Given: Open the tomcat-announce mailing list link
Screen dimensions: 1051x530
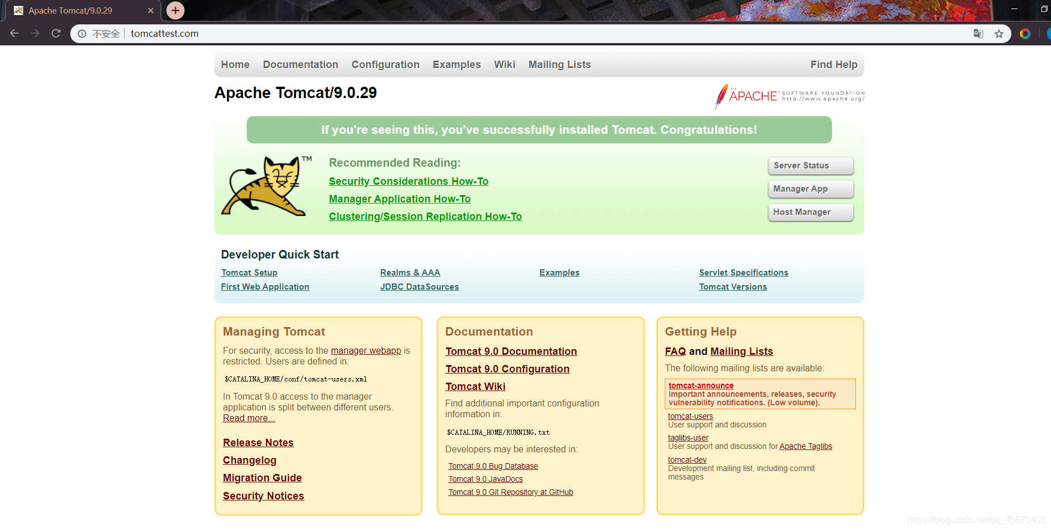Looking at the screenshot, I should pyautogui.click(x=701, y=385).
